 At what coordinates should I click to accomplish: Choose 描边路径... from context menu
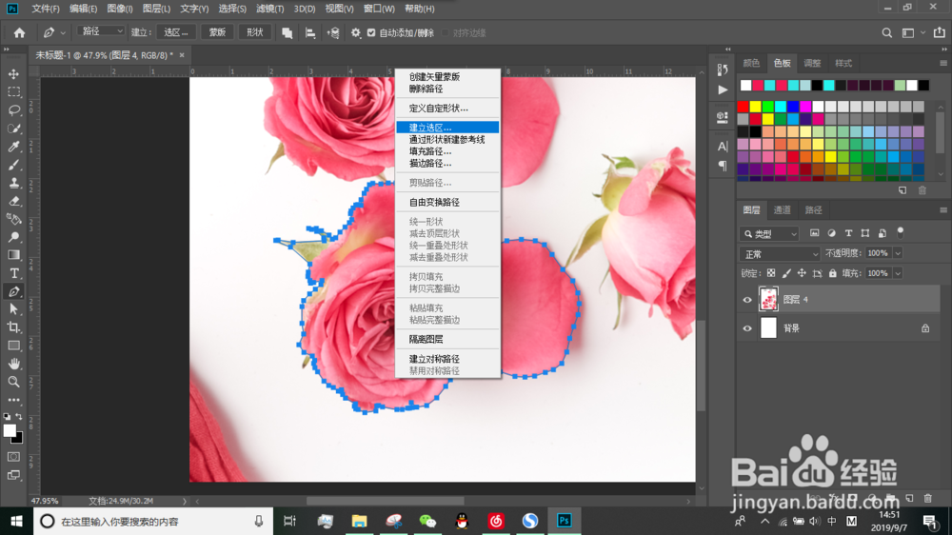pos(447,164)
